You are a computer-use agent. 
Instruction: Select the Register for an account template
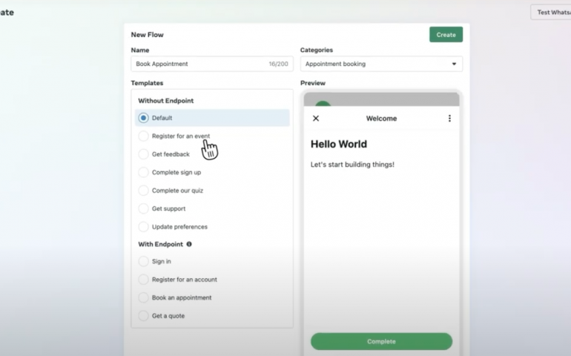pos(144,280)
